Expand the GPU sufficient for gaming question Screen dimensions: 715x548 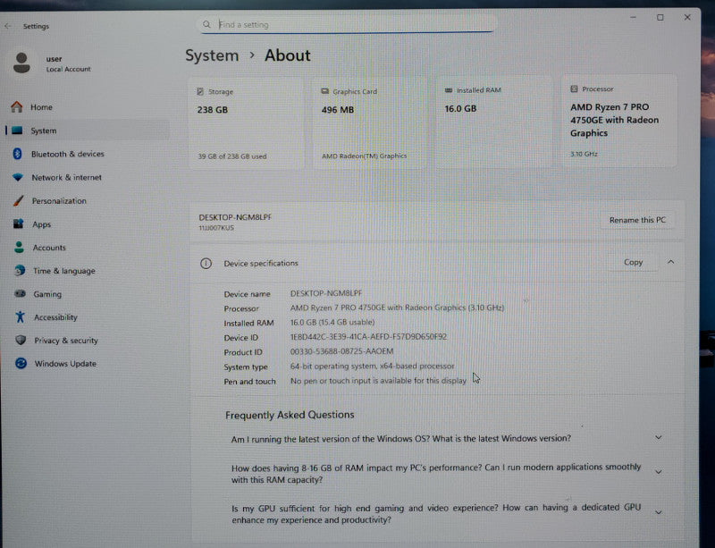[x=659, y=512]
